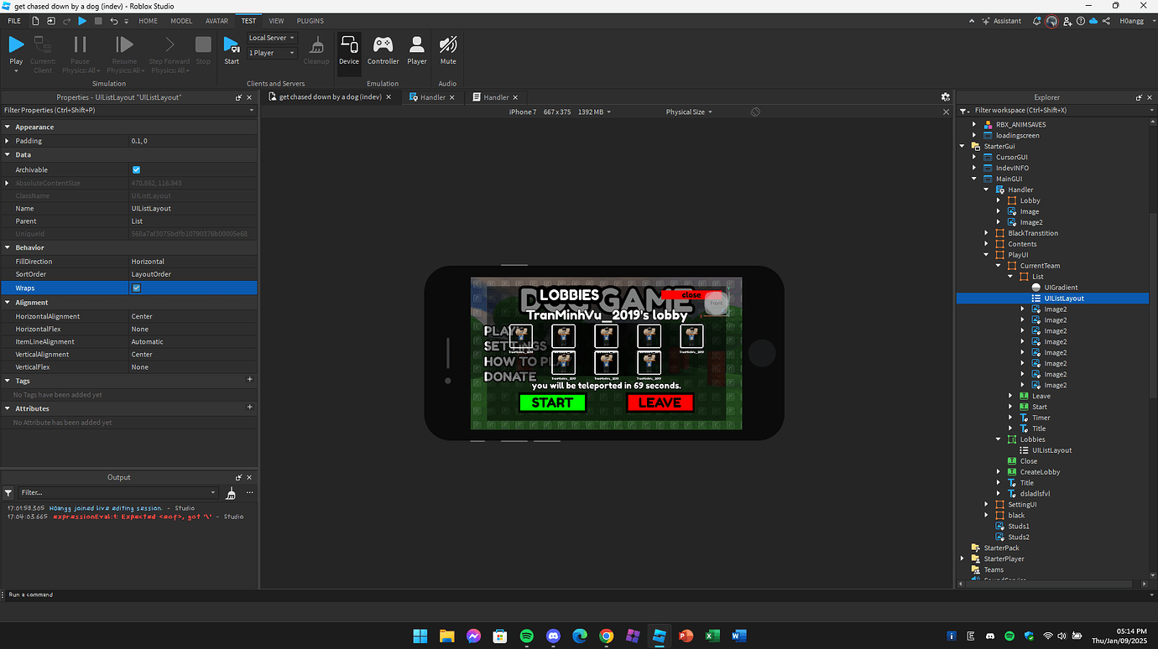Click the filter funnel icon in Output panel
This screenshot has width=1158, height=649.
click(x=8, y=492)
